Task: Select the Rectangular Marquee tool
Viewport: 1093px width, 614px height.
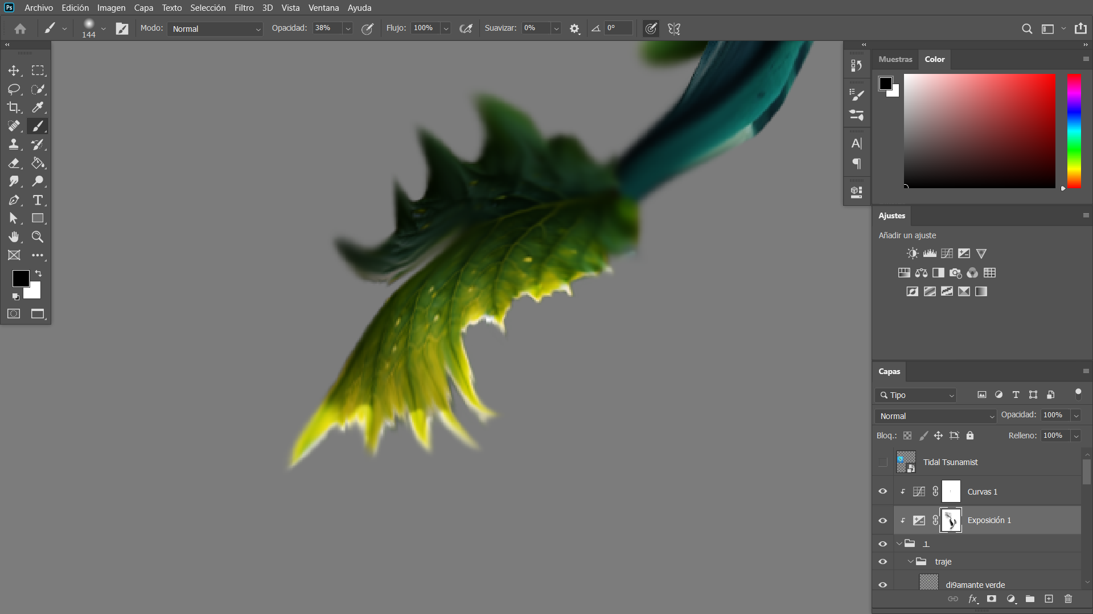Action: (x=38, y=70)
